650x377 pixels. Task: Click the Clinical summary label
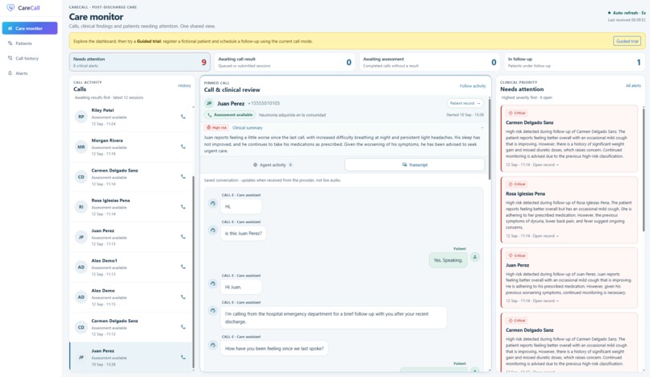point(248,127)
